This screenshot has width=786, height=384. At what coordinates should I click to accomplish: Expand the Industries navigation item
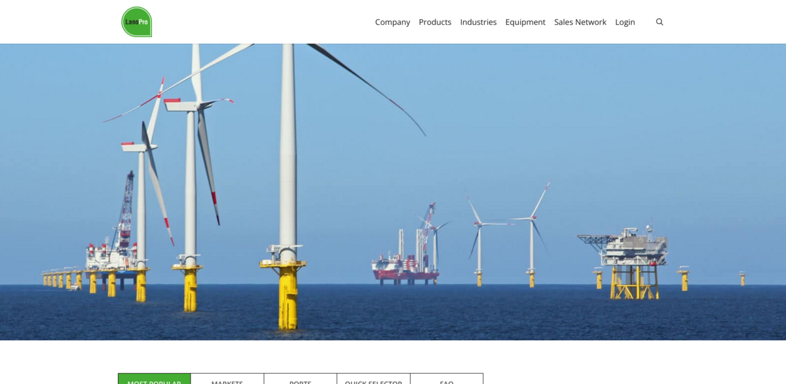pyautogui.click(x=478, y=22)
